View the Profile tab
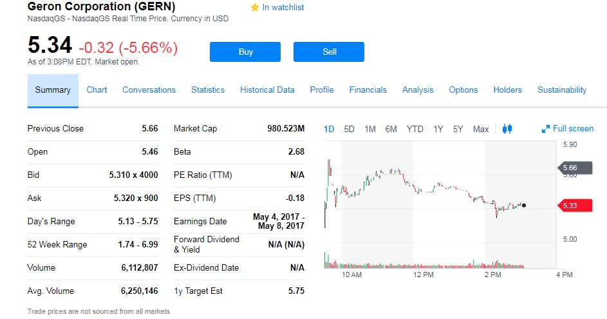This screenshot has height=319, width=607. click(x=322, y=90)
